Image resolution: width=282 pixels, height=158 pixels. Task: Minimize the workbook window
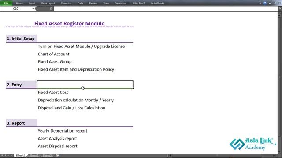(x=270, y=3)
